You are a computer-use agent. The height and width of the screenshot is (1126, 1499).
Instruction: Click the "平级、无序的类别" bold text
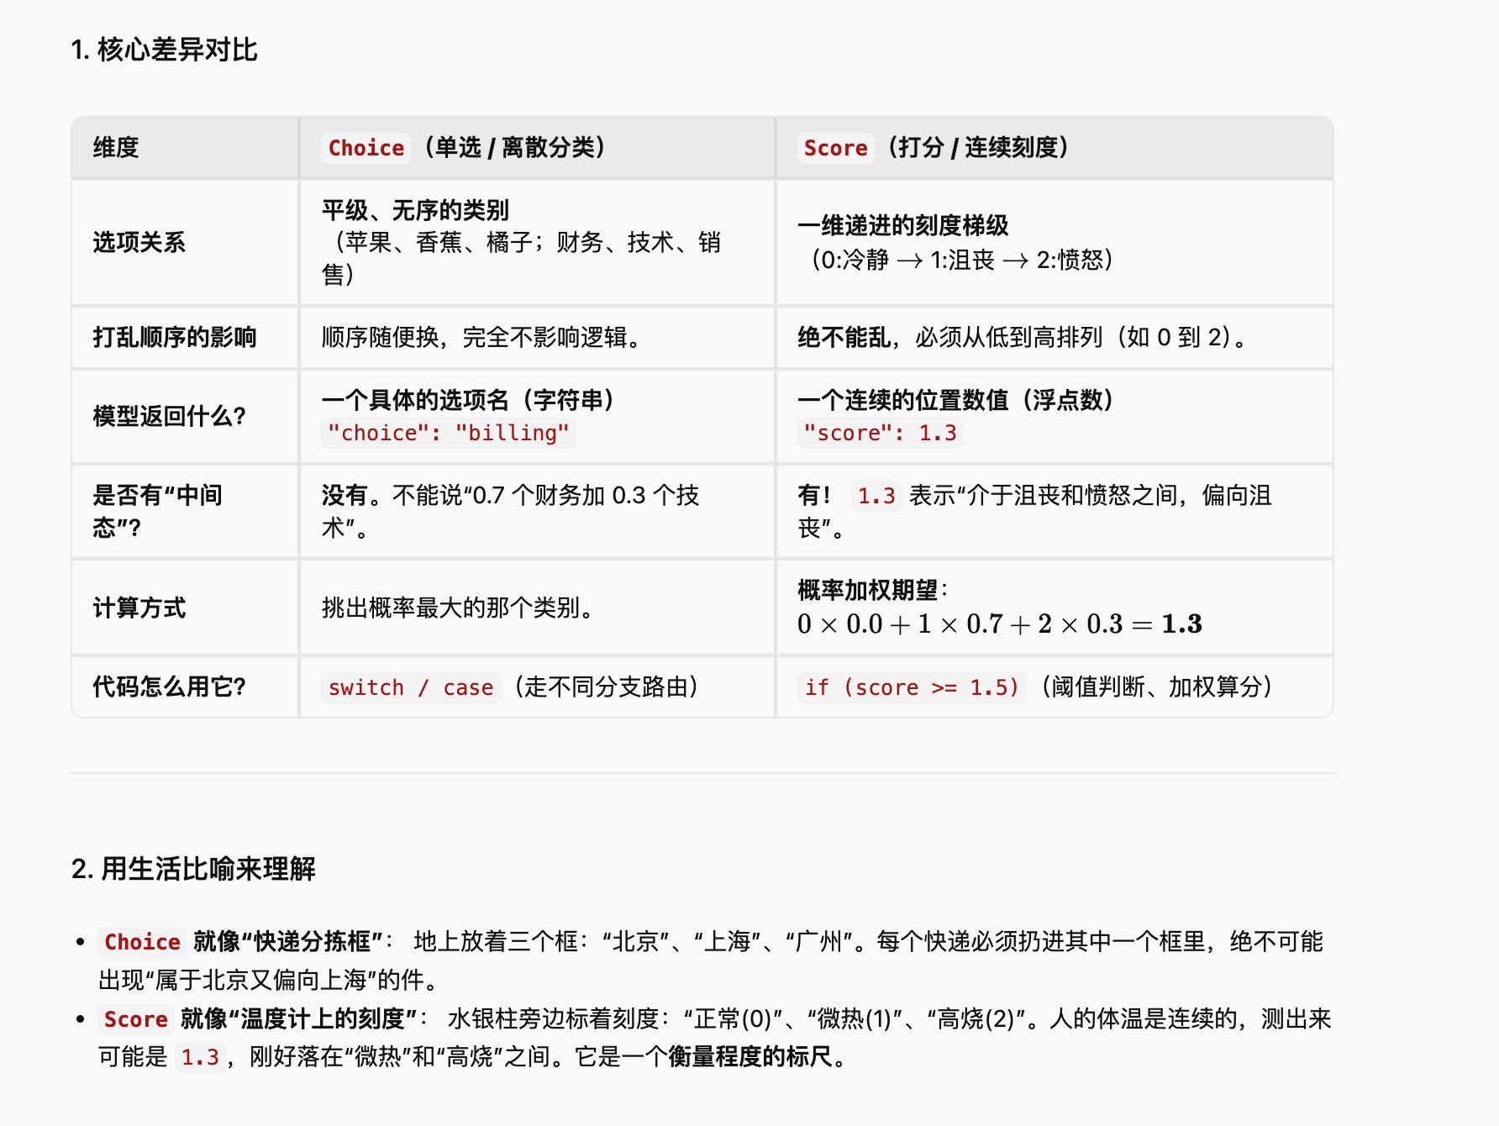click(416, 210)
